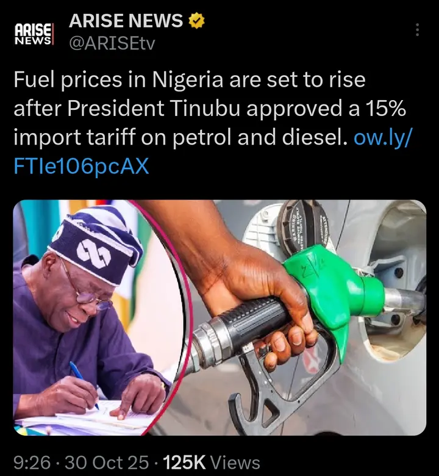Click the ARISE NEWS display name
Image resolution: width=439 pixels, height=476 pixels.
126,21
